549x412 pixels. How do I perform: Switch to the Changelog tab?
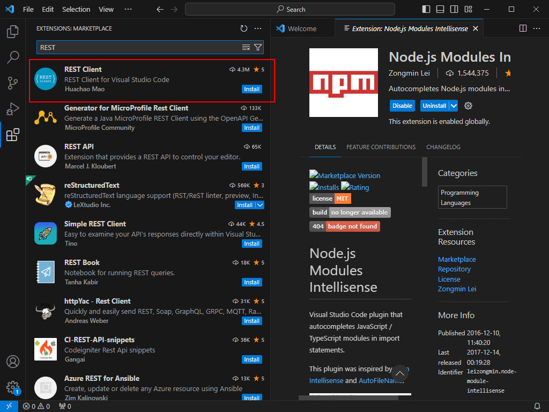[x=443, y=147]
